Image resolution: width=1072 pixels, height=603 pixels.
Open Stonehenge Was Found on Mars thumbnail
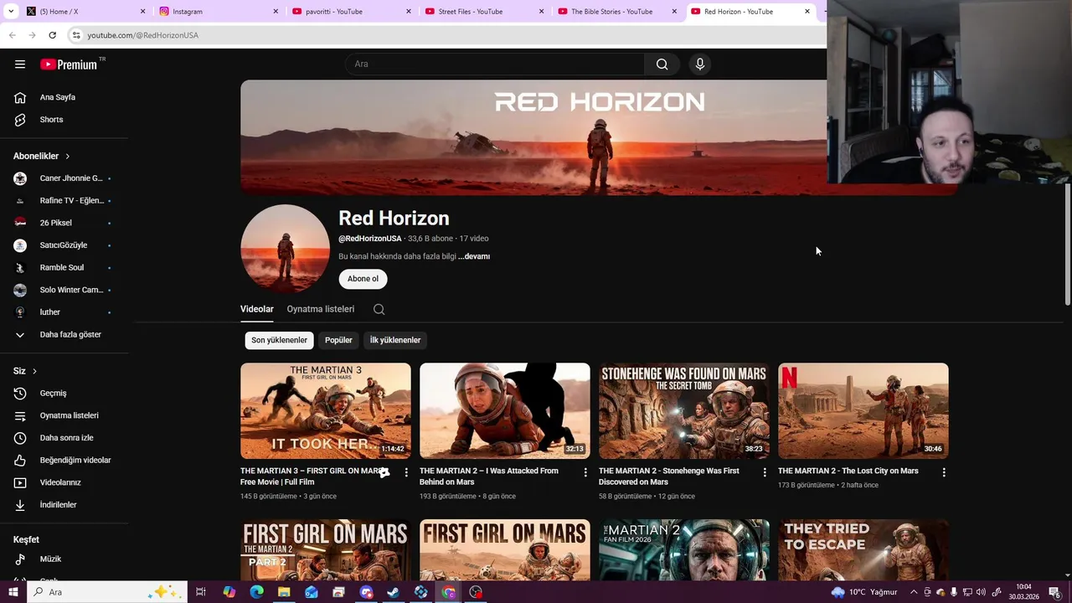pyautogui.click(x=684, y=410)
